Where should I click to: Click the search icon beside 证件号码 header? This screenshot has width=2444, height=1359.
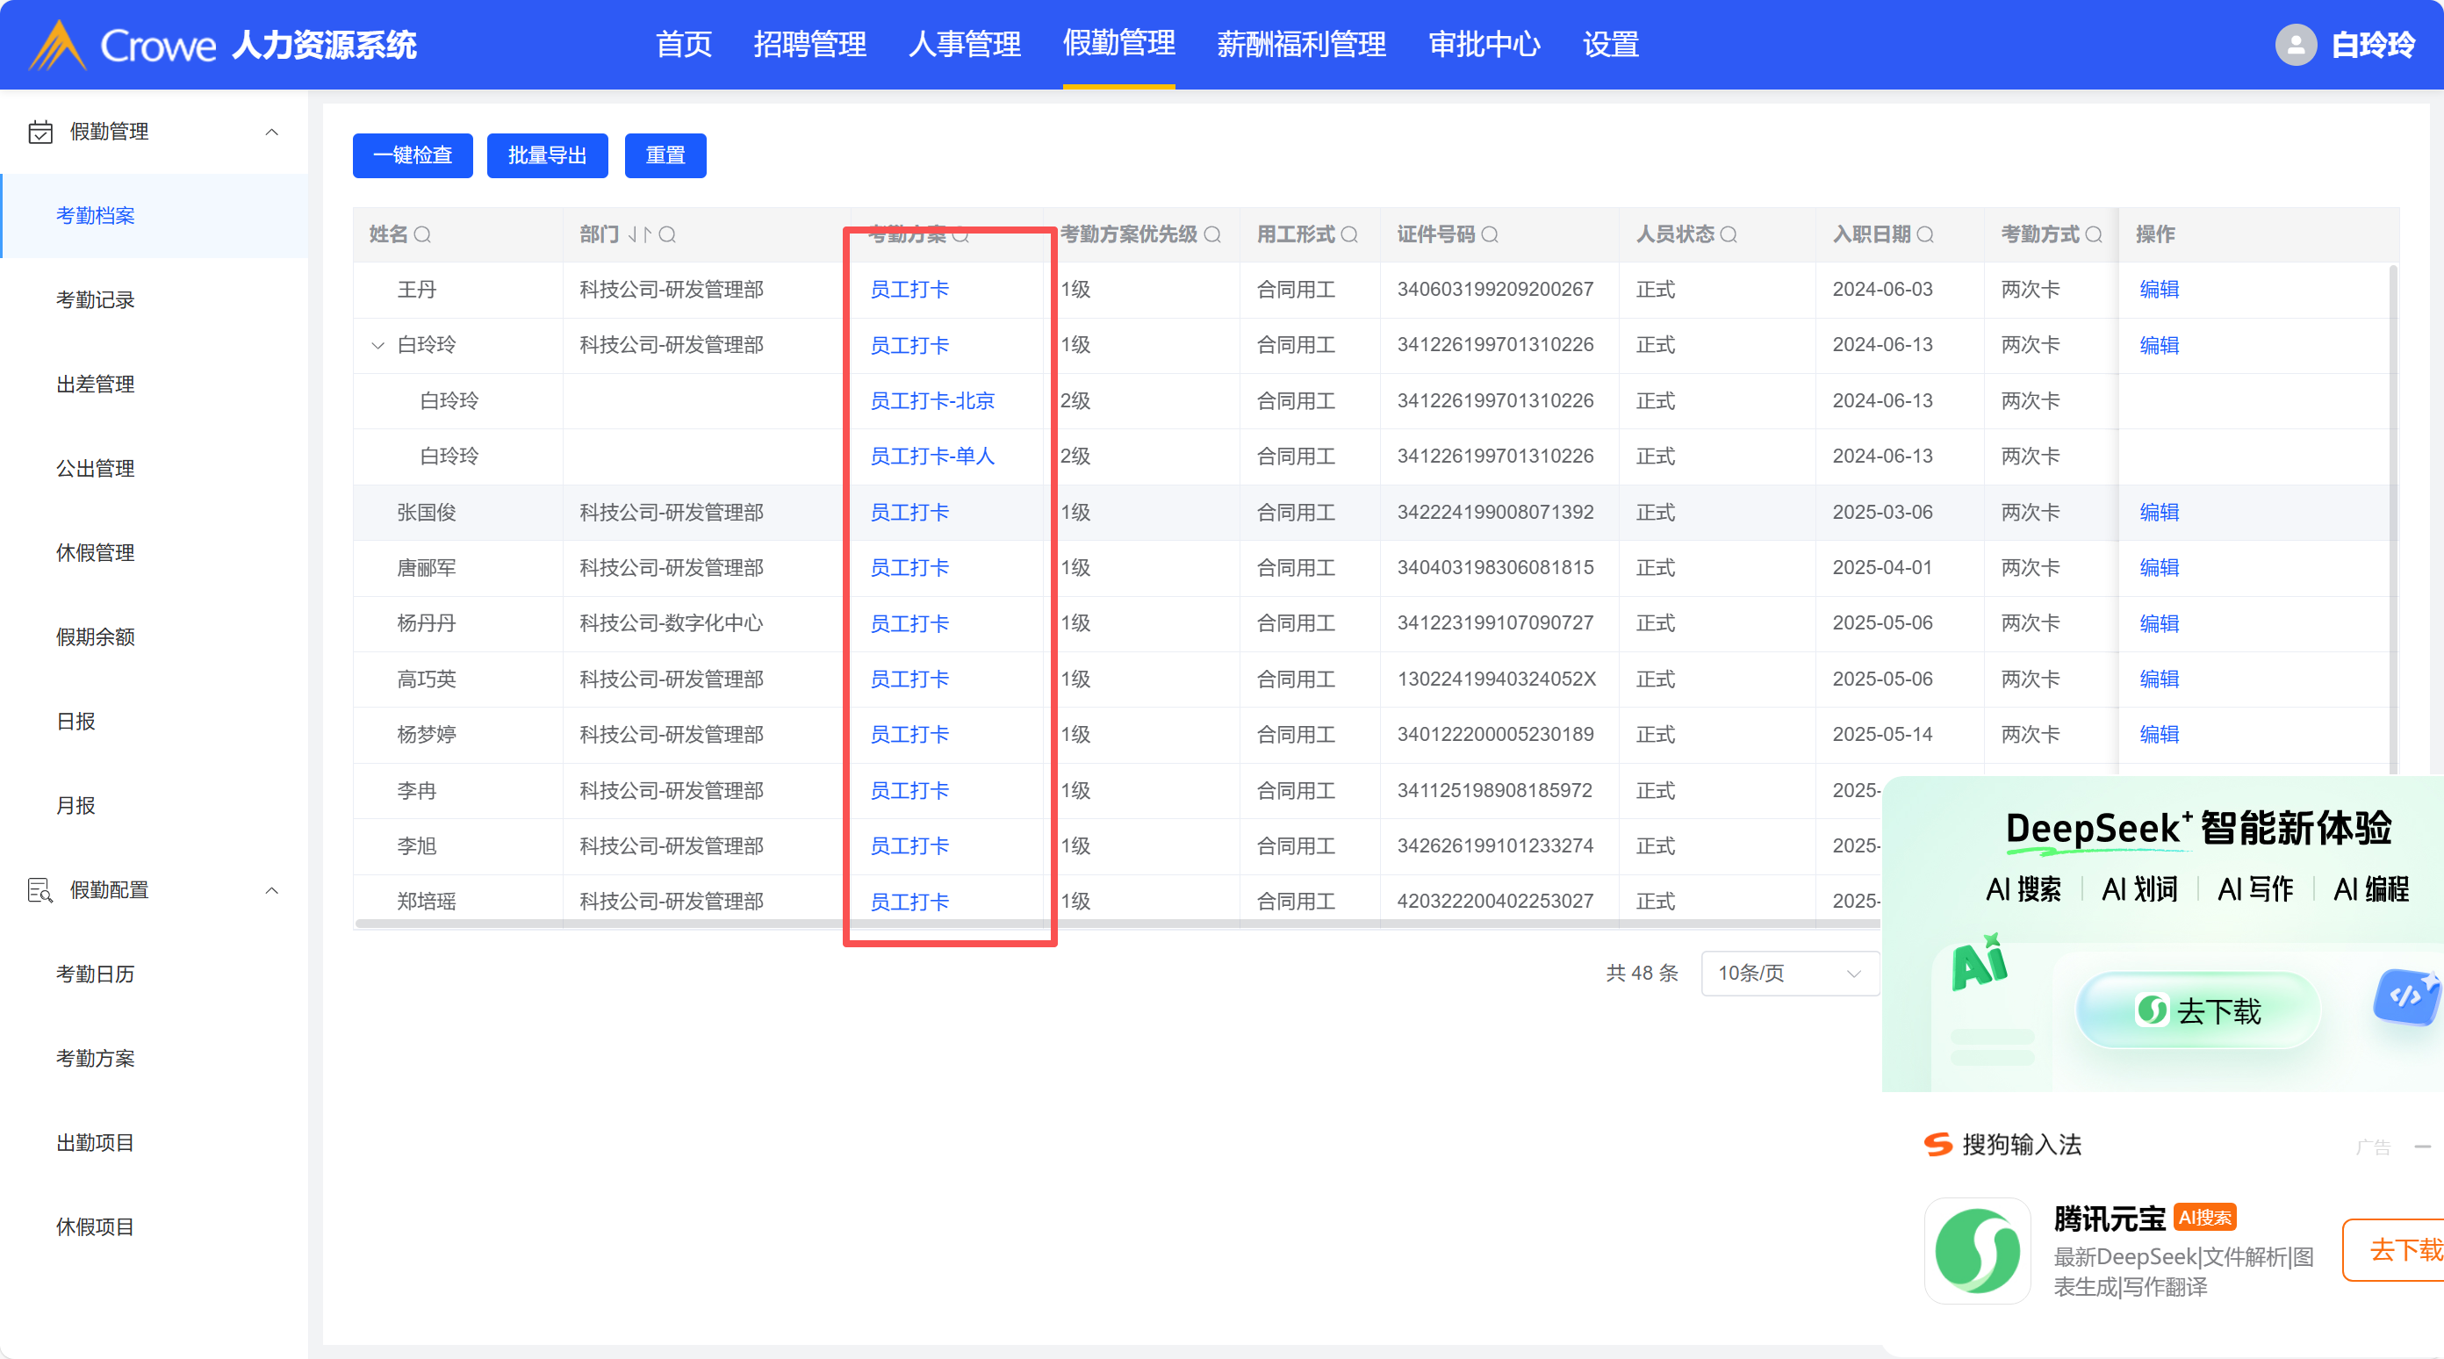point(1490,234)
